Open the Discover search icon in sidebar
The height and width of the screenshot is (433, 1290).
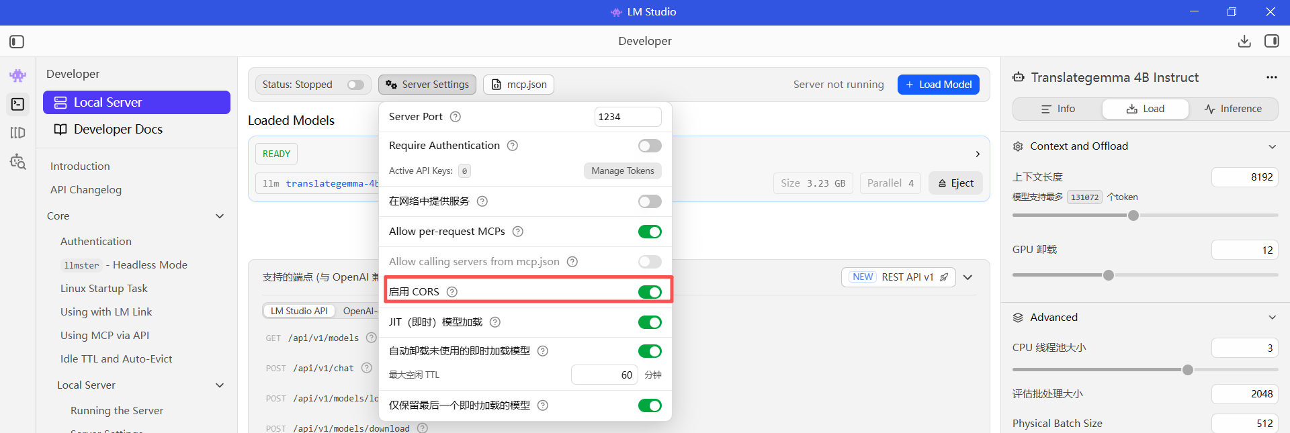point(18,162)
